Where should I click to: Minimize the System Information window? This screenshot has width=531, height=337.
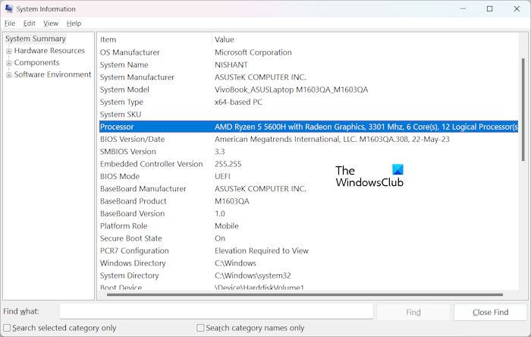[463, 9]
